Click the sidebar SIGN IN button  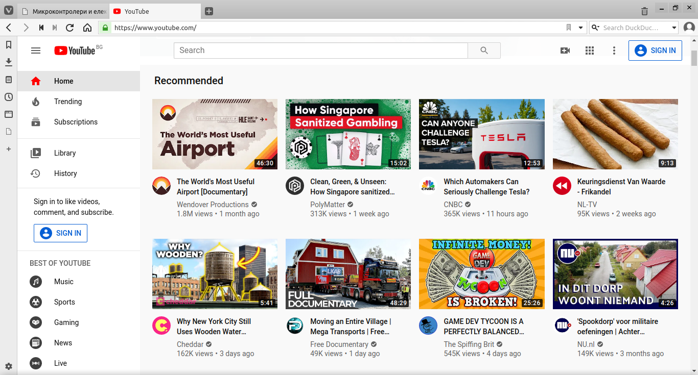pos(60,233)
